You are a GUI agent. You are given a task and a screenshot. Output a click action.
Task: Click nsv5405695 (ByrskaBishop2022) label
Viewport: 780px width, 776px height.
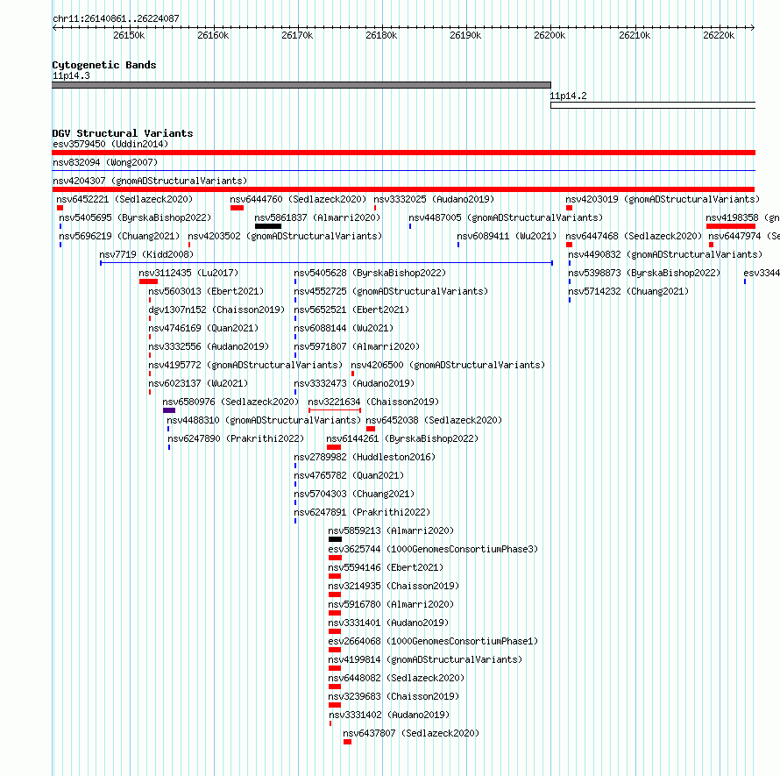coord(135,217)
